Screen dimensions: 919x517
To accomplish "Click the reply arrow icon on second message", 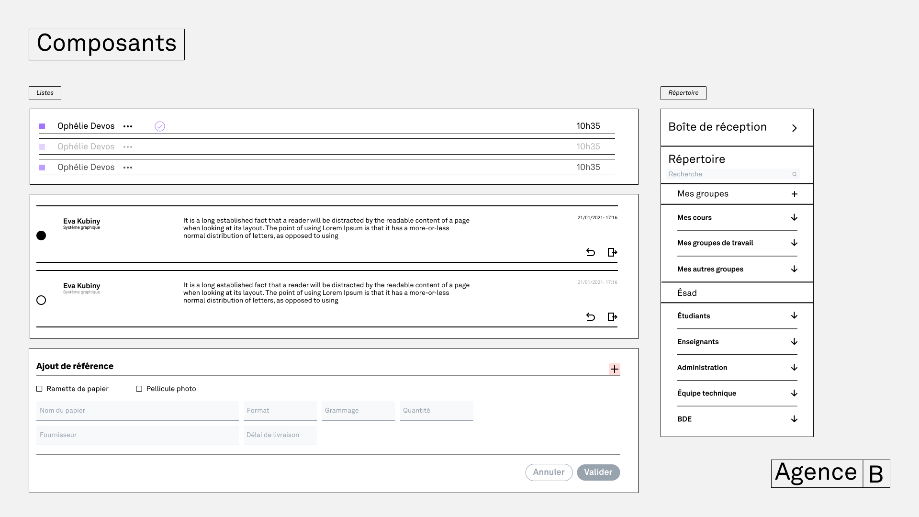I will (x=590, y=317).
